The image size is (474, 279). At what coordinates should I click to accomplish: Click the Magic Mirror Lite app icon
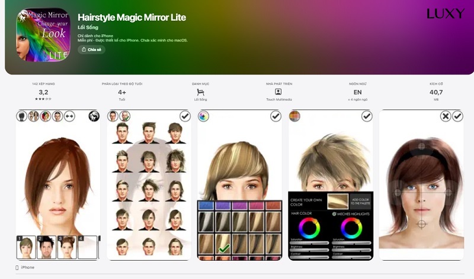[43, 35]
